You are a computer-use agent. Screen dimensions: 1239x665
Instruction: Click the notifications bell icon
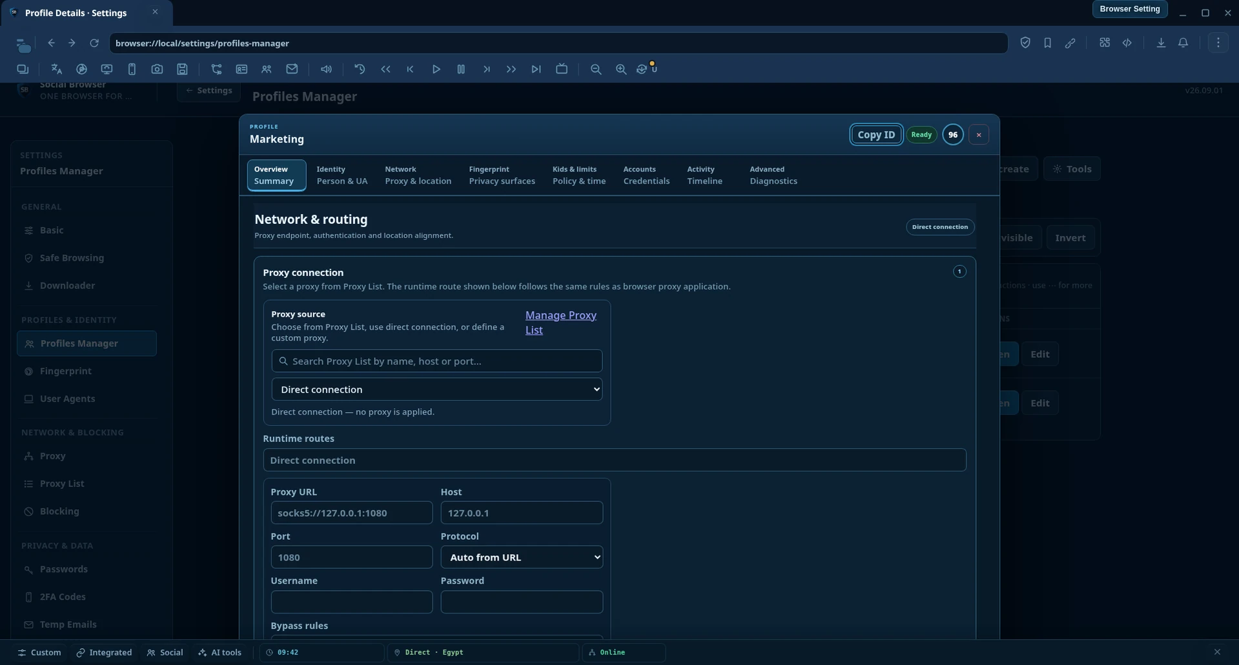(x=1183, y=43)
